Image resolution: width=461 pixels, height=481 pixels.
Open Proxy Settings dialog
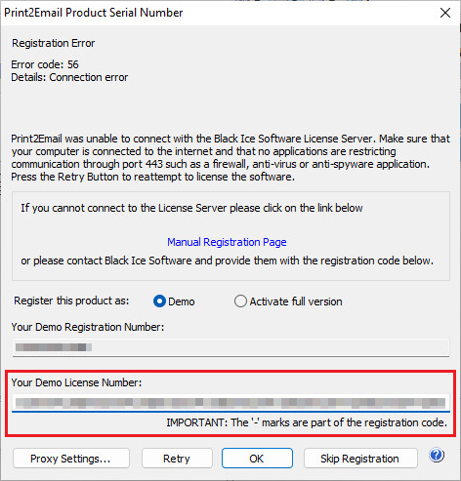point(71,459)
